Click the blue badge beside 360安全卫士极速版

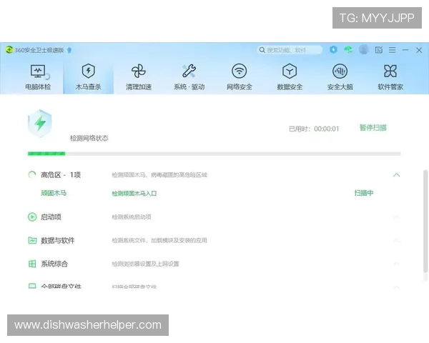tap(69, 50)
